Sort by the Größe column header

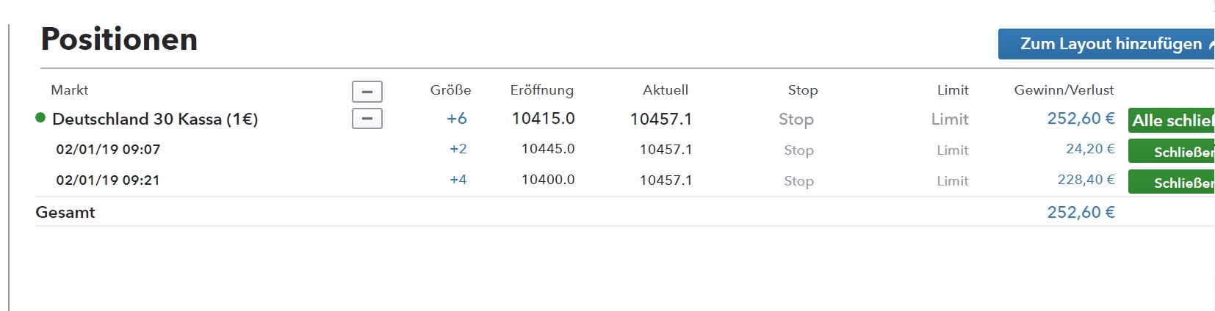coord(450,90)
